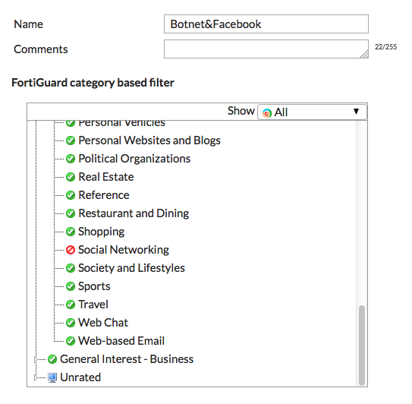Click the colorful swirl icon in Show dropdown
The height and width of the screenshot is (404, 412).
click(267, 113)
